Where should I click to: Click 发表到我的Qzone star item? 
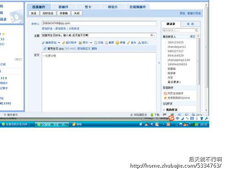[177, 98]
